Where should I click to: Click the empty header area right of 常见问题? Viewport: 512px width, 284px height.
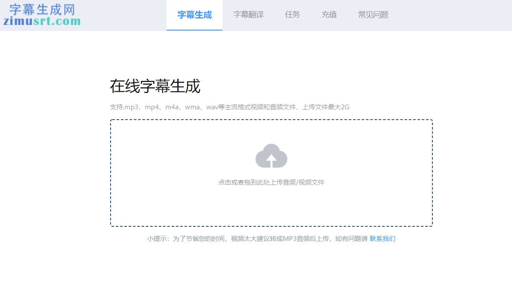click(x=452, y=15)
